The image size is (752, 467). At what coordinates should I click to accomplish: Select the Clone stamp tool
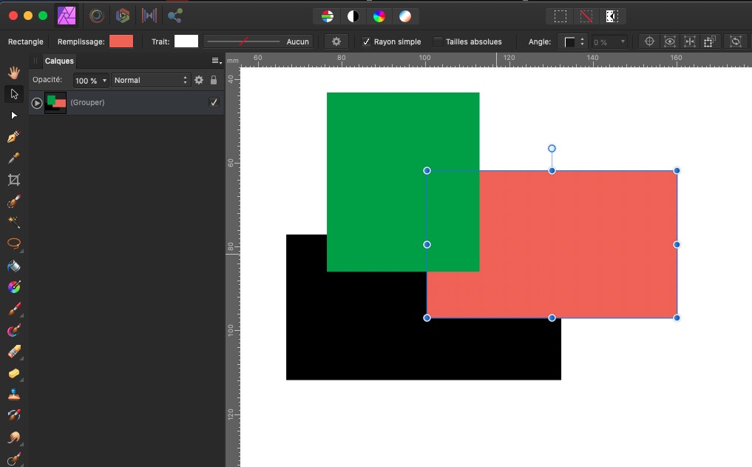point(14,394)
